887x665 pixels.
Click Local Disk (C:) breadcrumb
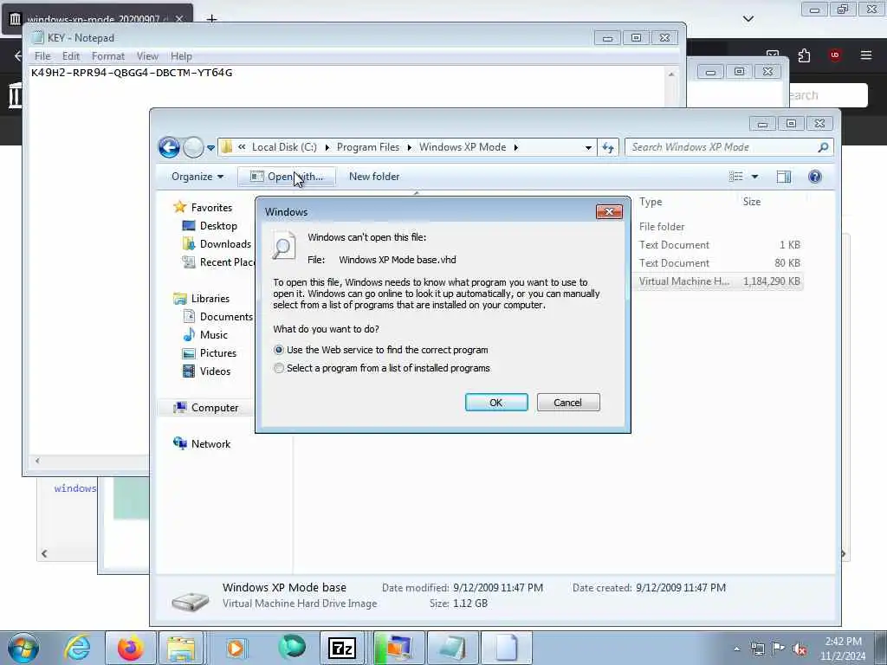click(284, 147)
